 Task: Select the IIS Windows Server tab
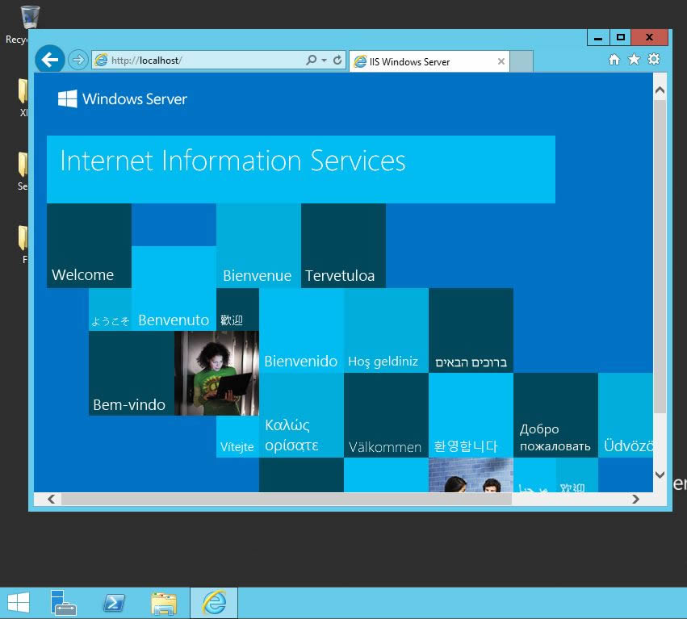coord(429,61)
